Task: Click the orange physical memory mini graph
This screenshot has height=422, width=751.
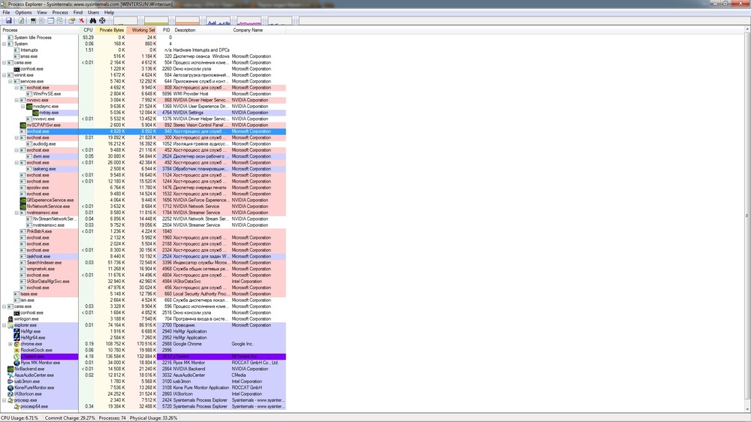Action: (187, 21)
